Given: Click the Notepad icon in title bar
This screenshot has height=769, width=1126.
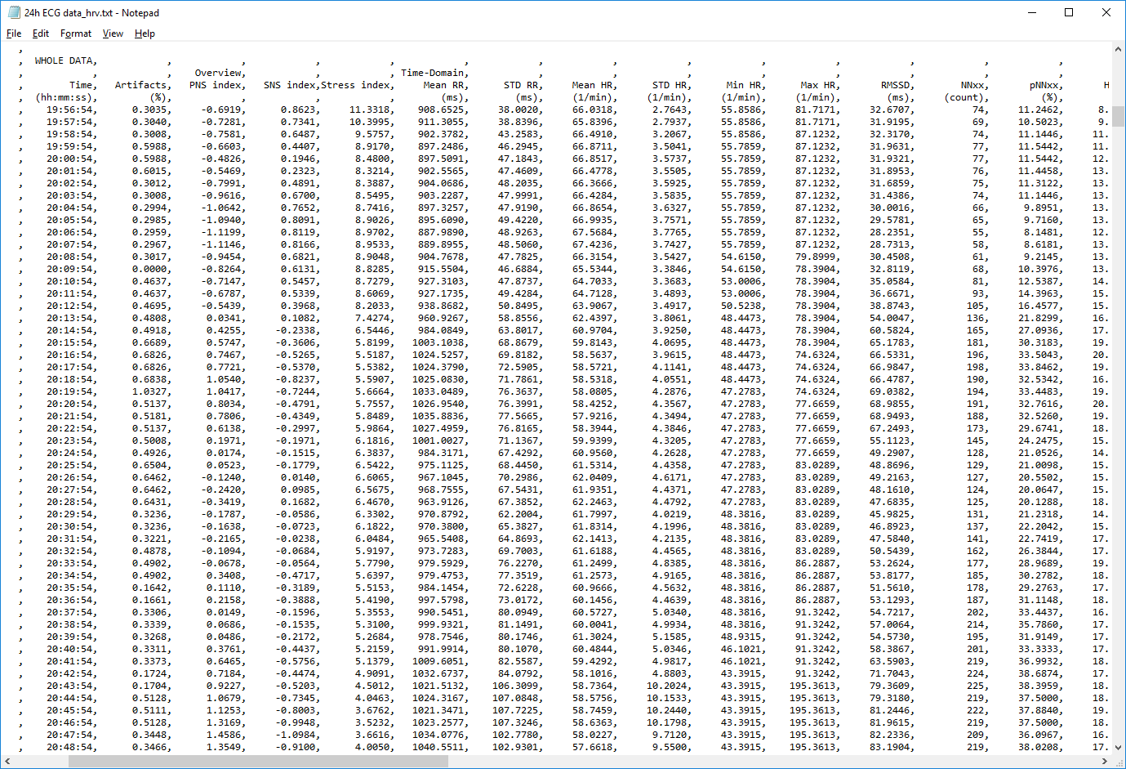Looking at the screenshot, I should tap(13, 12).
